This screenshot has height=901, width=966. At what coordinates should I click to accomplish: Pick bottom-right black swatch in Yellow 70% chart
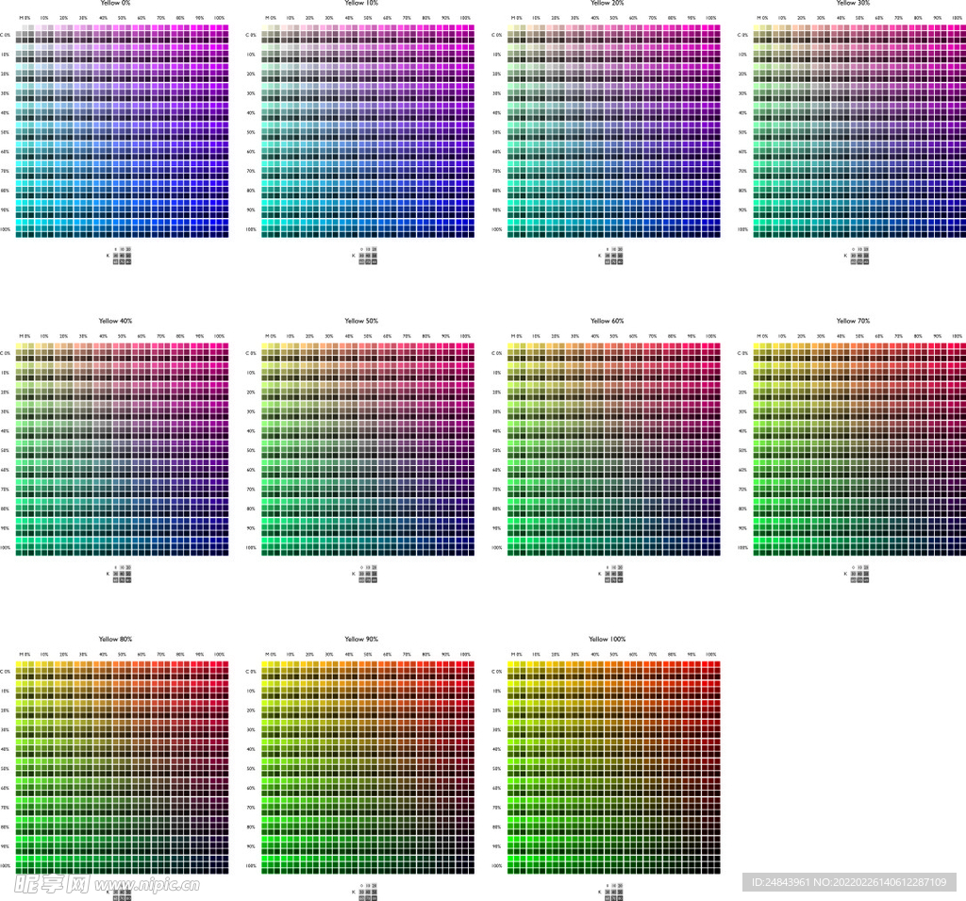(960, 552)
